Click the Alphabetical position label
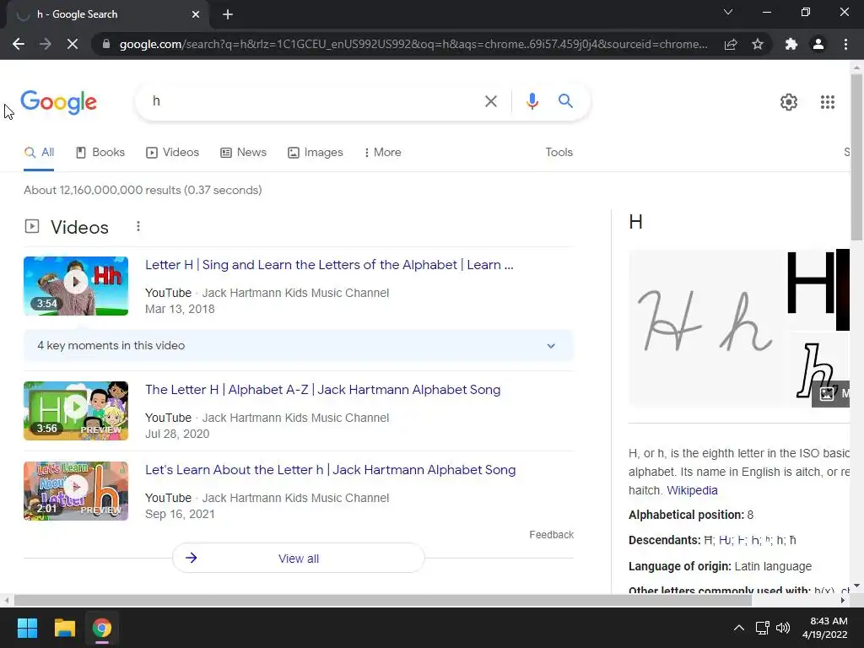 [686, 516]
